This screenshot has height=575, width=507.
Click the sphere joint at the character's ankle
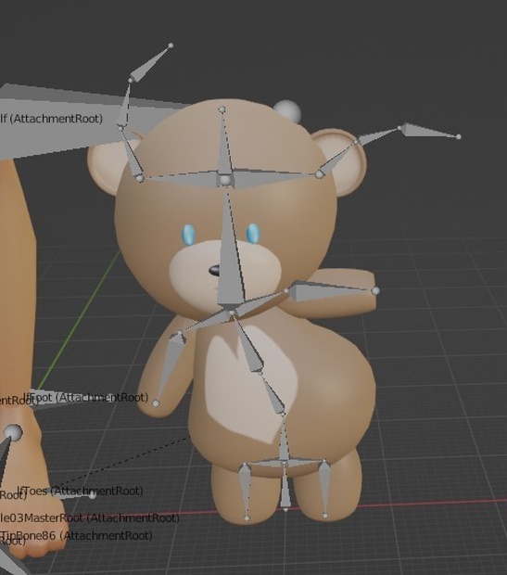pyautogui.click(x=13, y=433)
